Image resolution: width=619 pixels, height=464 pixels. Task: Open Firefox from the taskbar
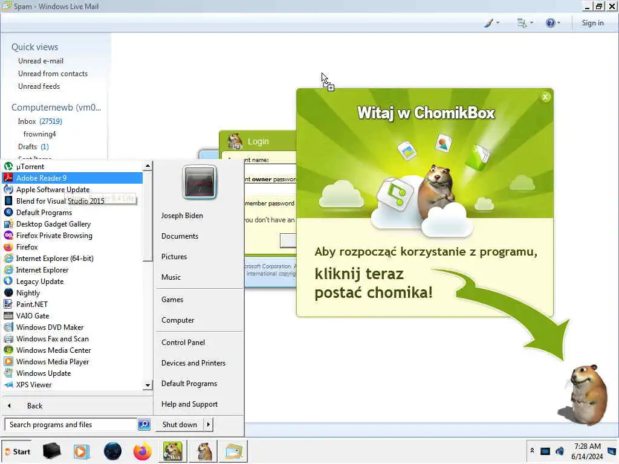pyautogui.click(x=142, y=451)
